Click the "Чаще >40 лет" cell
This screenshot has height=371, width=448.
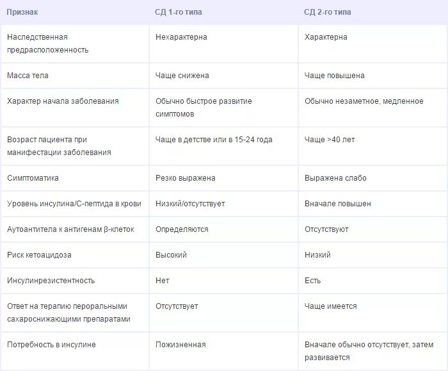pyautogui.click(x=329, y=140)
